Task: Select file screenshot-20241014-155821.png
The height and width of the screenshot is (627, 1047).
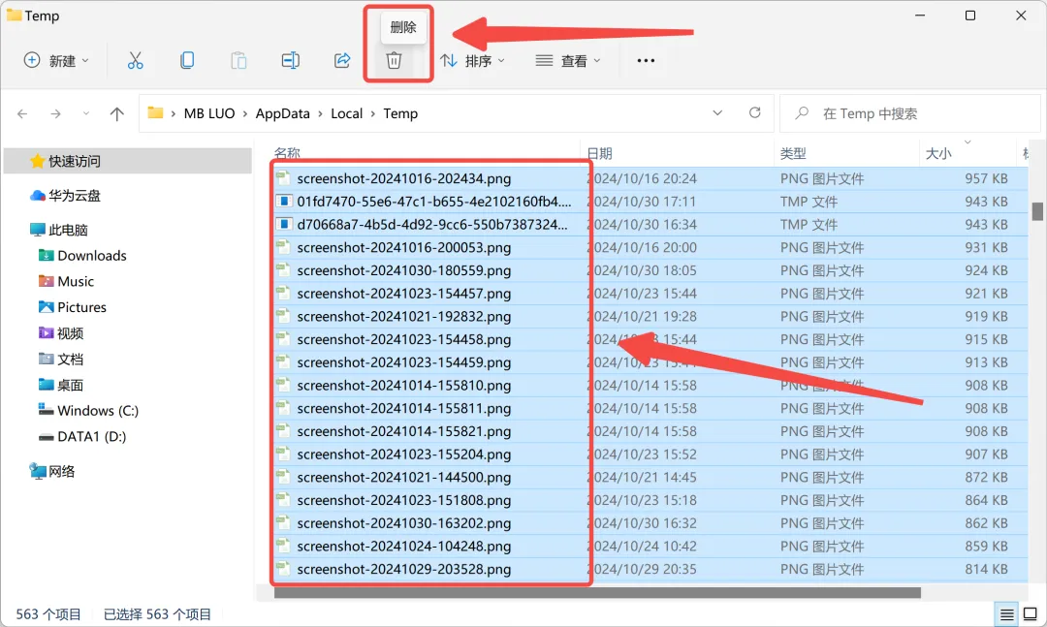Action: pyautogui.click(x=403, y=431)
